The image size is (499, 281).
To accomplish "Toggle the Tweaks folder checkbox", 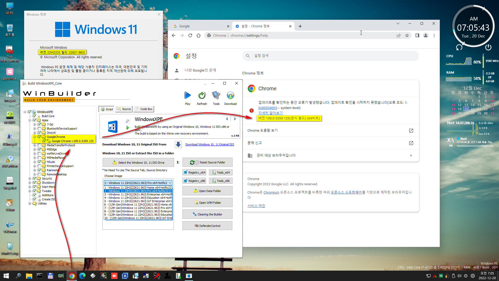I will click(35, 191).
